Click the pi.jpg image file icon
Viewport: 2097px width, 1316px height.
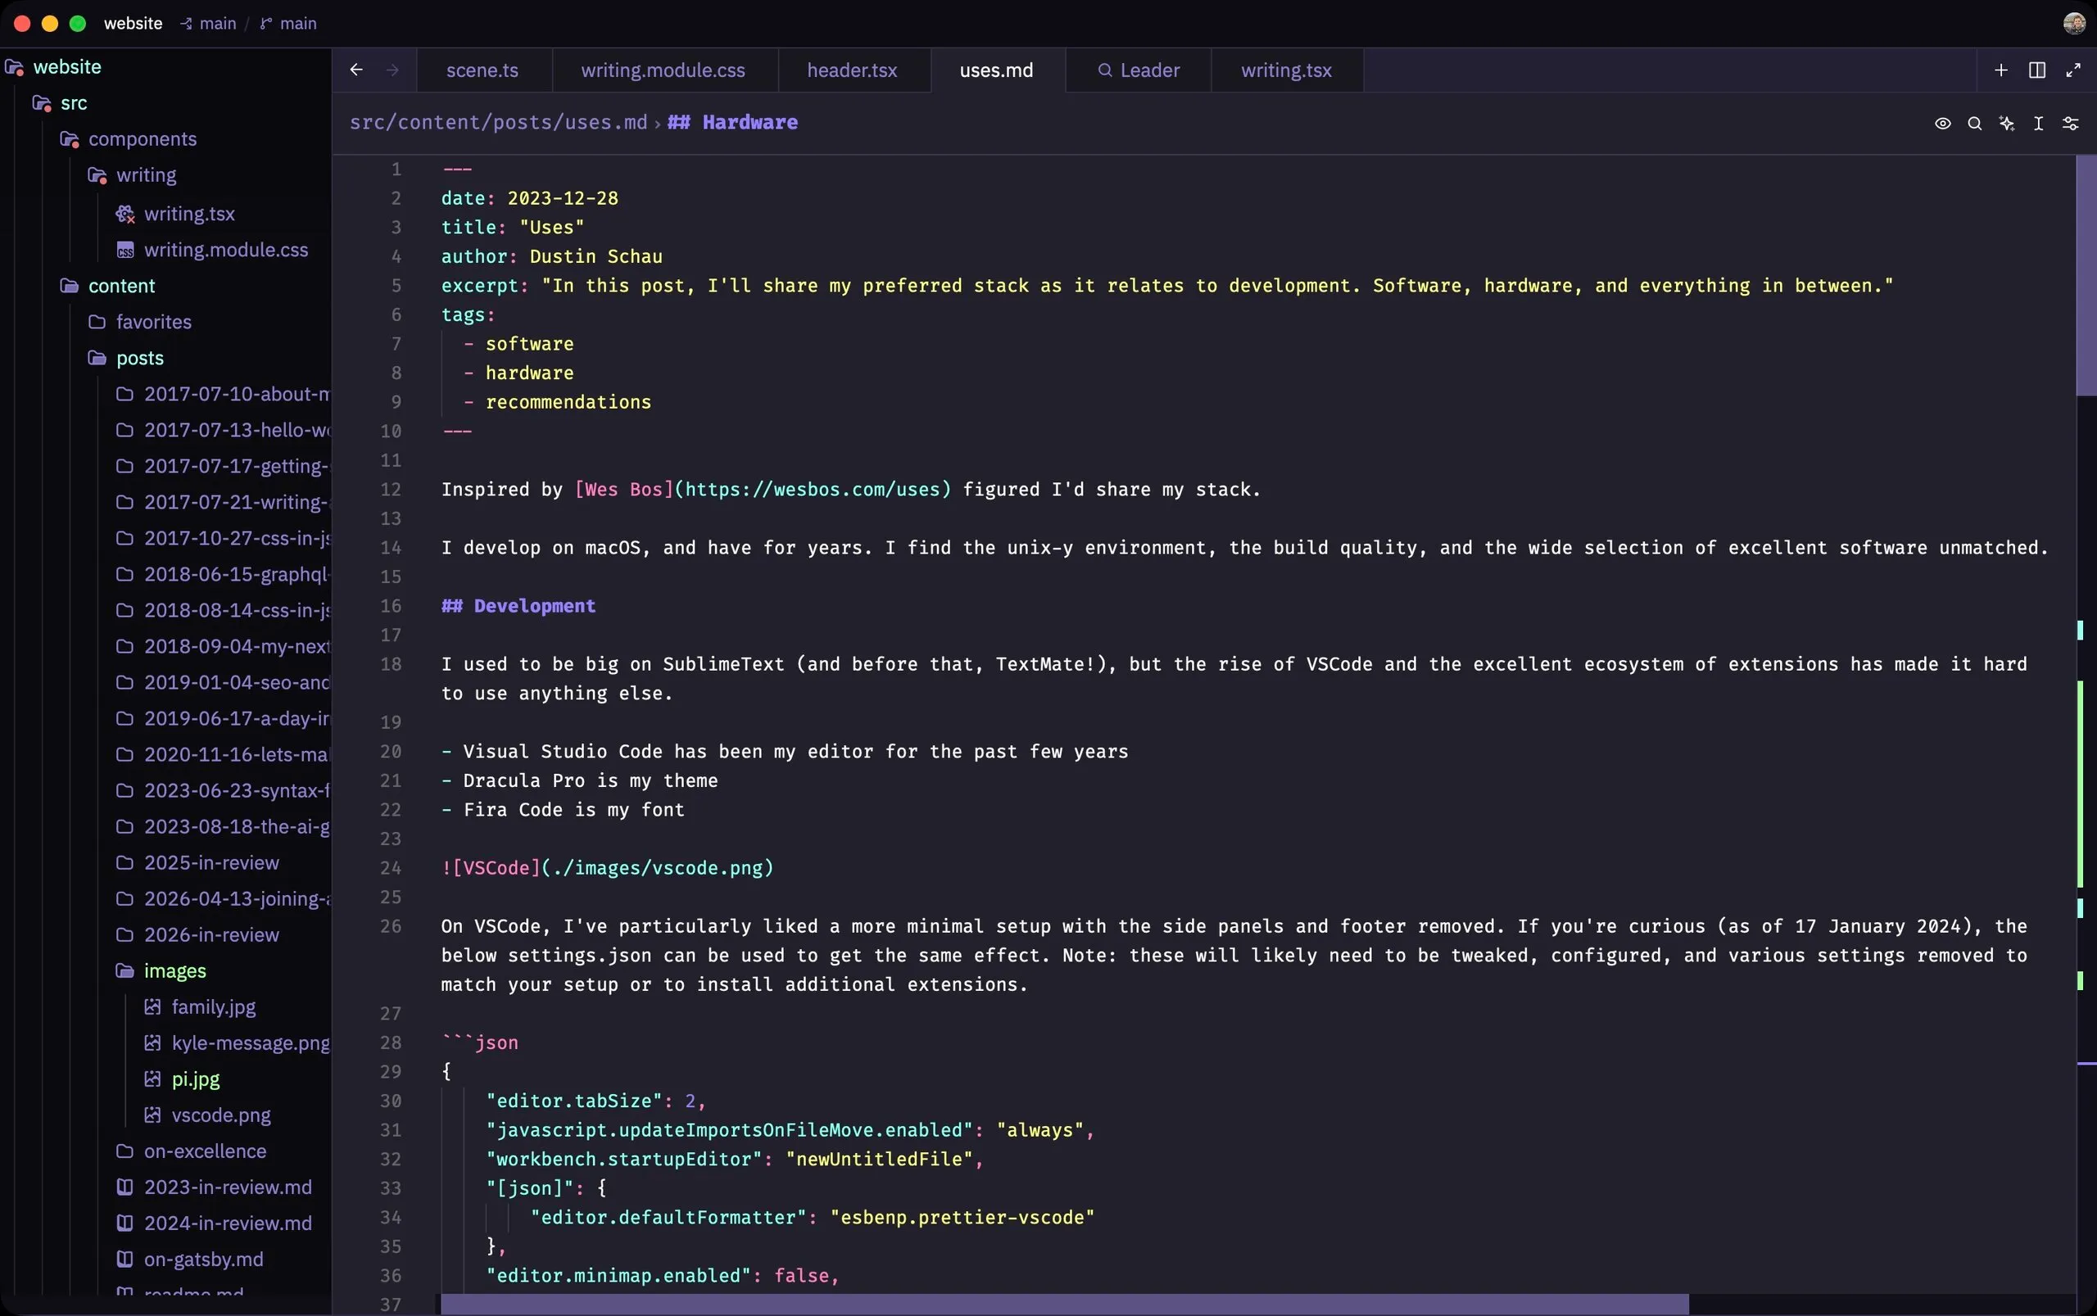click(152, 1079)
